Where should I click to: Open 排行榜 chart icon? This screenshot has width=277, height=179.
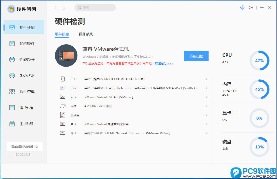point(12,108)
